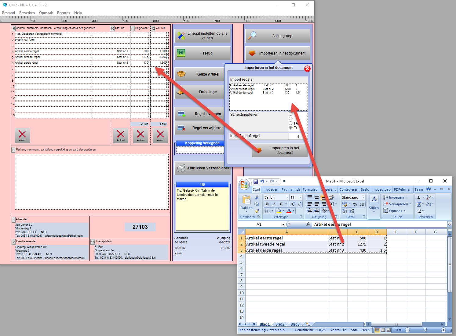Viewport: 456px width, 336px height.
Task: Open the font size dropdown
Action: [x=300, y=197]
